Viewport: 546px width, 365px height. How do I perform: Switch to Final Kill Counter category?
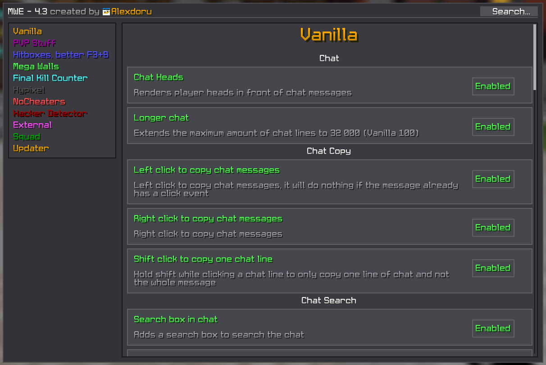[x=50, y=78]
